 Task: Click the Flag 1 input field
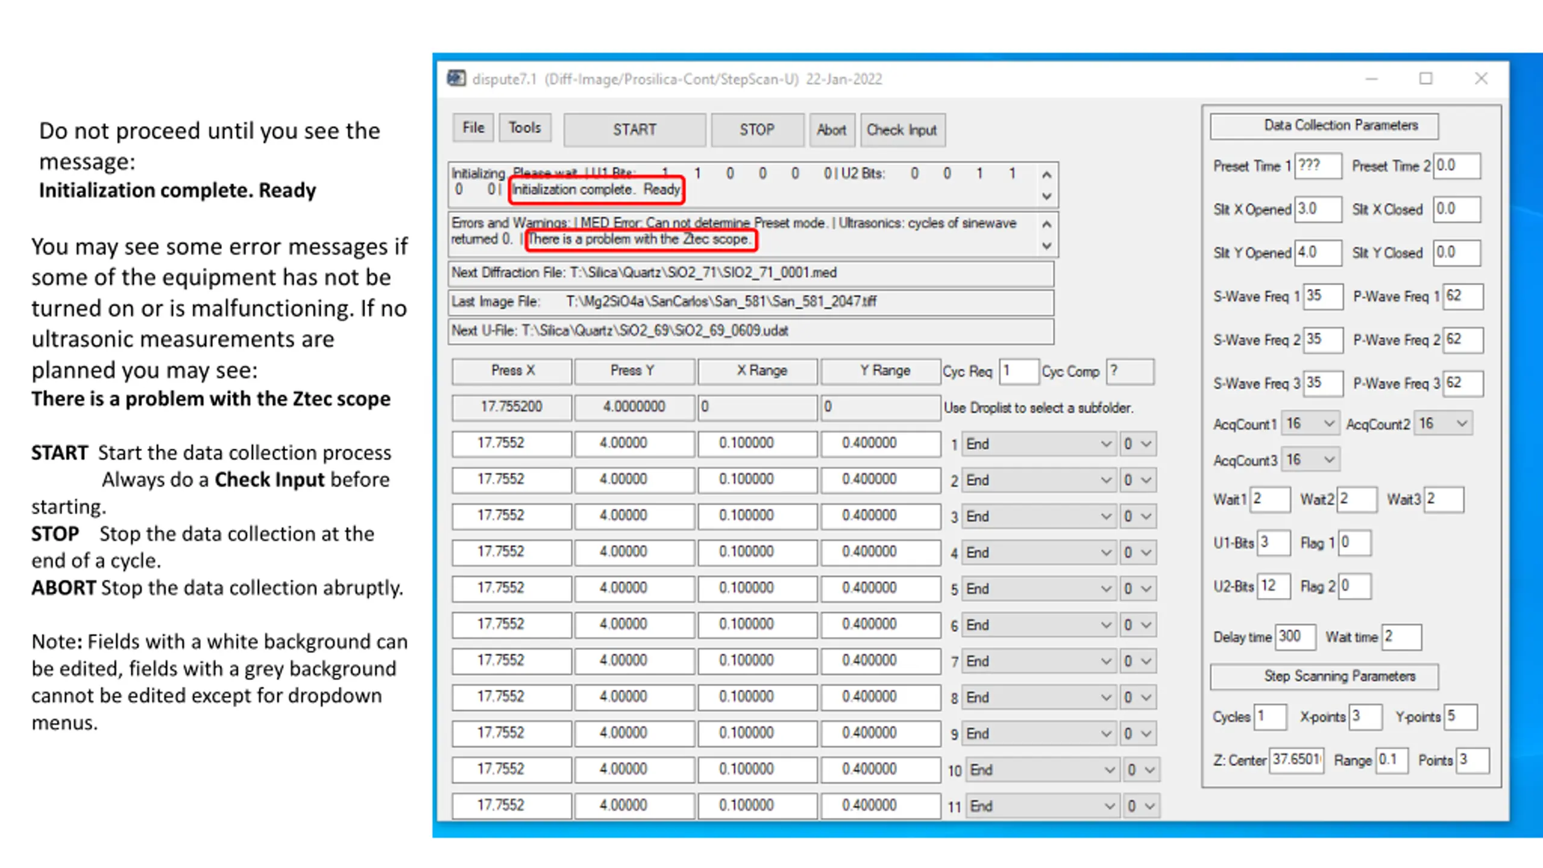[x=1354, y=542]
